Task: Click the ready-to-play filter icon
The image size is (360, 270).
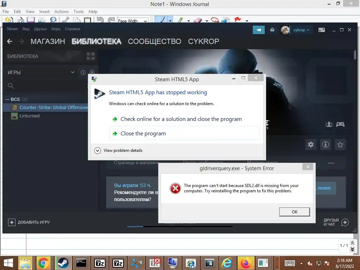Action: (x=92, y=72)
